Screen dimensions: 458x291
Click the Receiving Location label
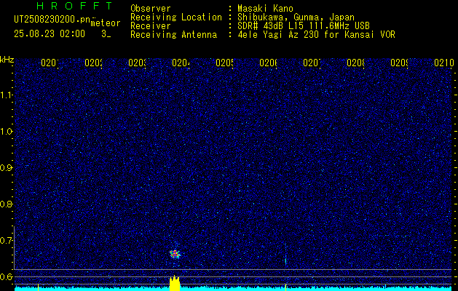click(176, 17)
